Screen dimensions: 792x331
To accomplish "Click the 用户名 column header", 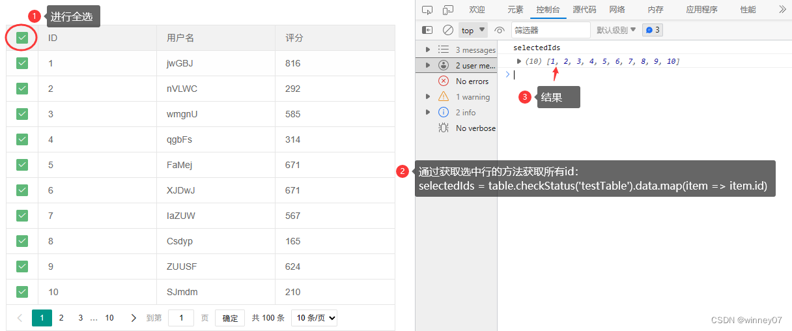I will pyautogui.click(x=216, y=38).
